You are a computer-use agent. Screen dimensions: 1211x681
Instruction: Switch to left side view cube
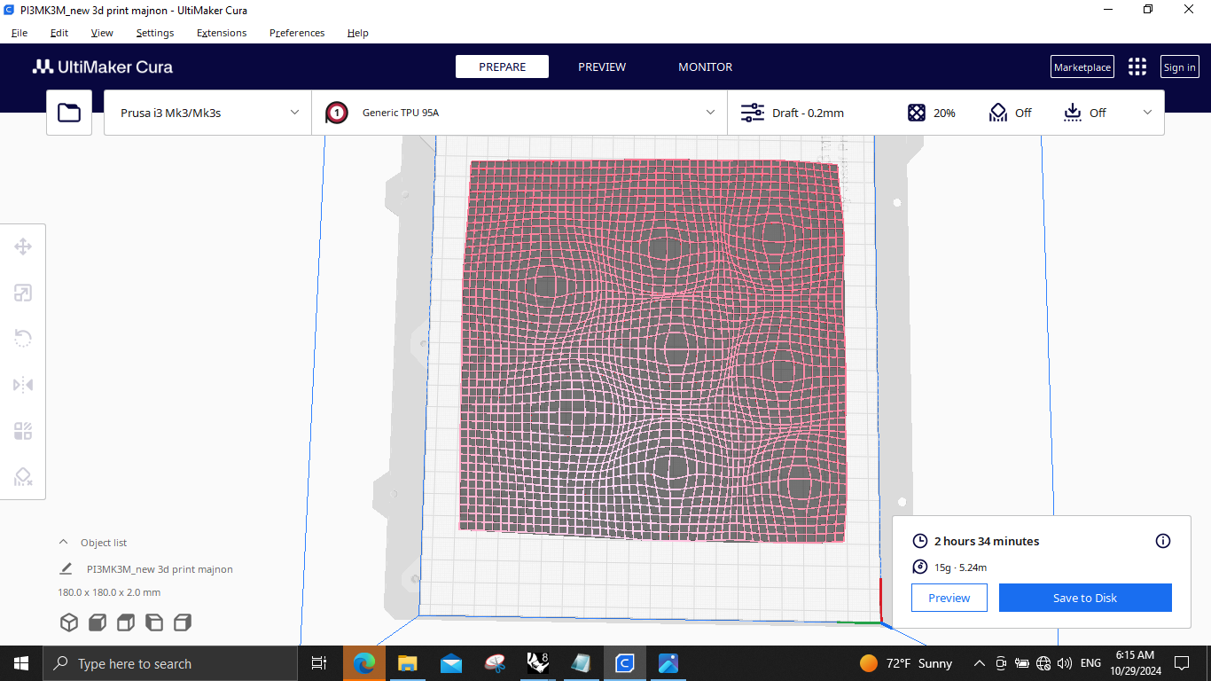click(154, 622)
